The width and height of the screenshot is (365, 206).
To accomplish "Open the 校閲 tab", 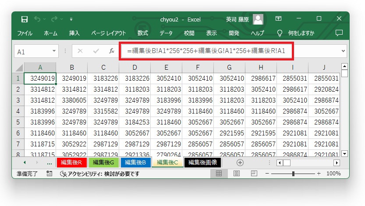I will coord(189,33).
